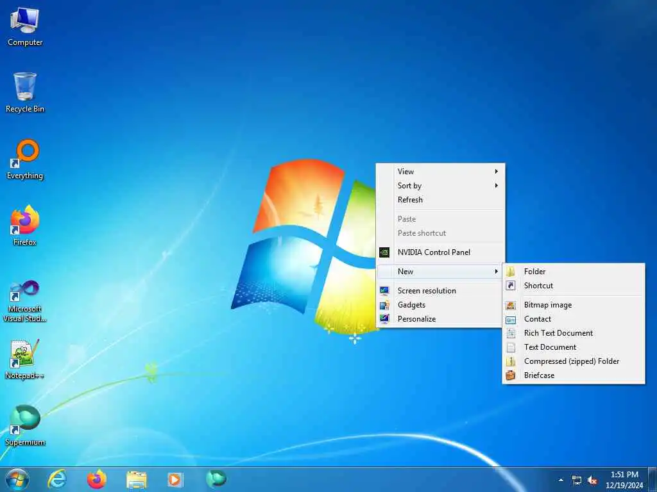Create a new Bitmap image
The image size is (657, 492).
[574, 305]
